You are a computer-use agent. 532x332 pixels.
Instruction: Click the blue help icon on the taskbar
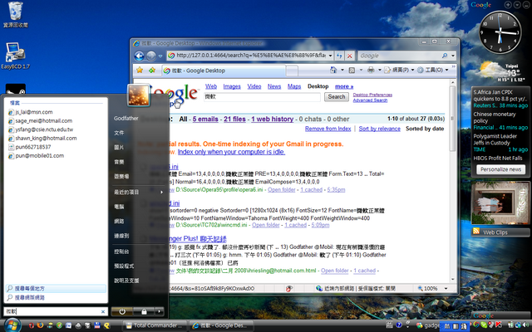coord(399,325)
